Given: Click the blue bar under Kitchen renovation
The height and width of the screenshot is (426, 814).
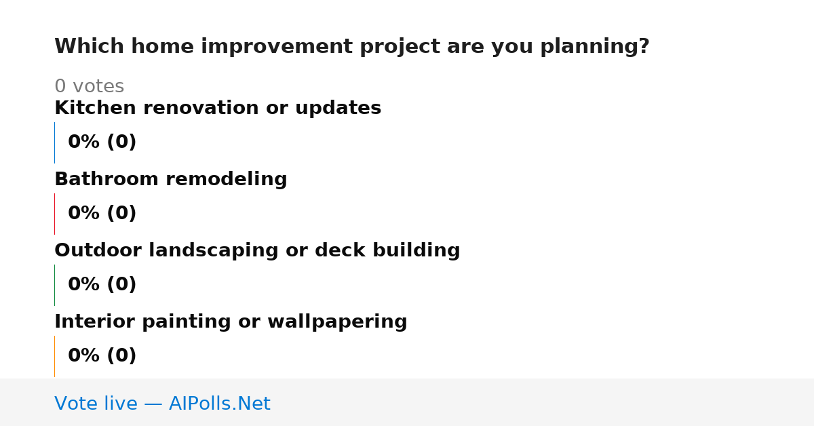Looking at the screenshot, I should click(54, 142).
